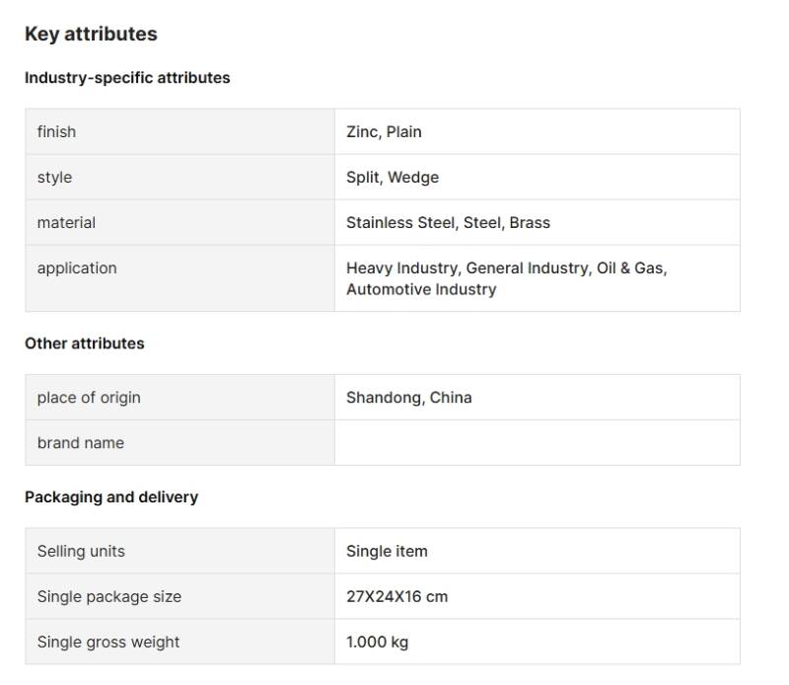Click the Key attributes heading

pyautogui.click(x=91, y=34)
